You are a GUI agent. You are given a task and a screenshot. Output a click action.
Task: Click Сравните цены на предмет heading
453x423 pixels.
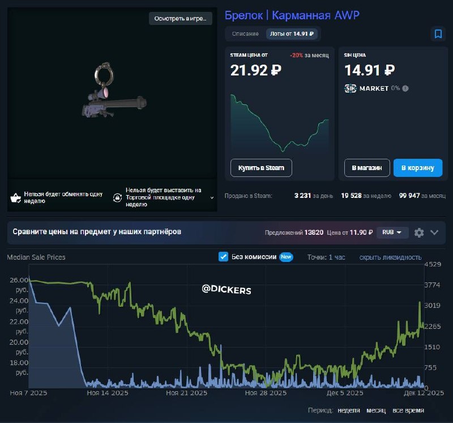97,232
